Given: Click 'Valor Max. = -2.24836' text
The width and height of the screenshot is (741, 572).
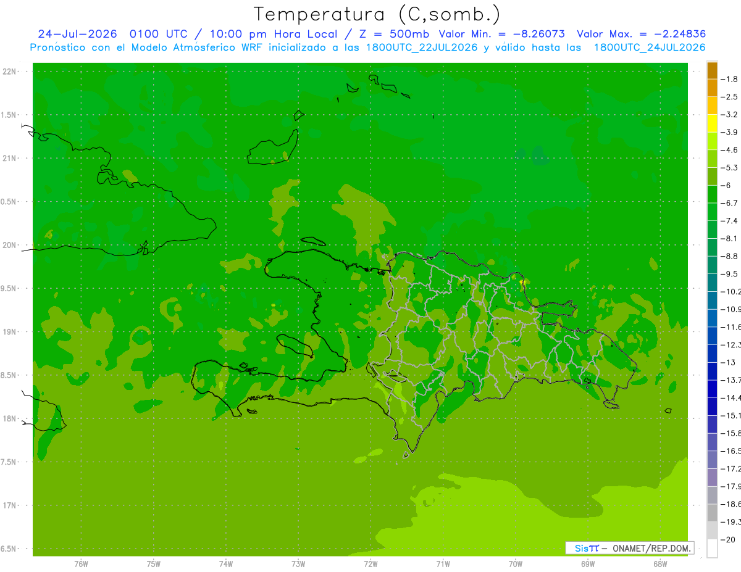Looking at the screenshot, I should click(x=641, y=34).
